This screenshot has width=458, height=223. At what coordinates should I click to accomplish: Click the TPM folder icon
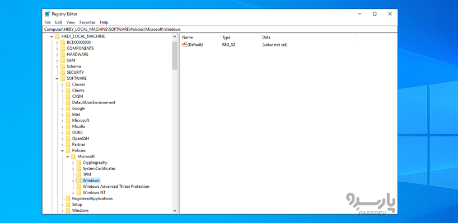pyautogui.click(x=78, y=174)
